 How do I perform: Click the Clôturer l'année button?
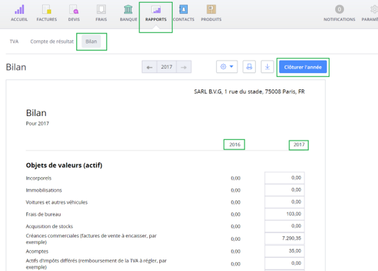[x=302, y=67]
